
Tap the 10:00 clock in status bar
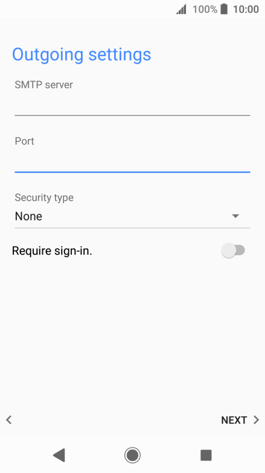tap(246, 9)
